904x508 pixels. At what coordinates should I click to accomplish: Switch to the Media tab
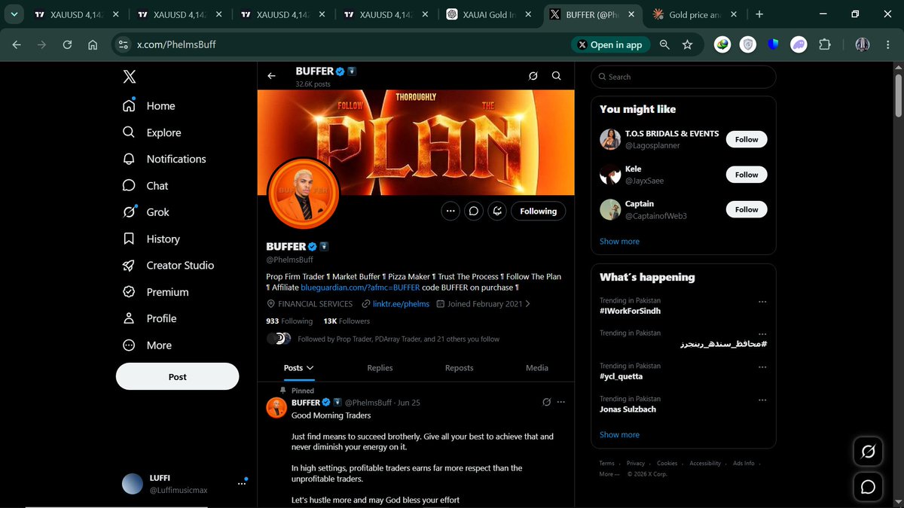tap(537, 368)
